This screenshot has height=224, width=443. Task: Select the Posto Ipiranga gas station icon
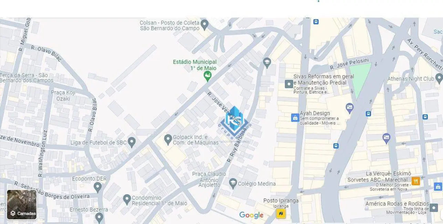[x=281, y=214]
